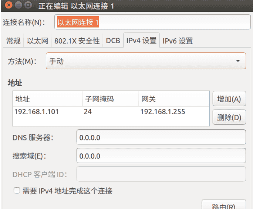Image resolution: width=253 pixels, height=209 pixels.
Task: Open the 方法 dropdown showing 手动
Action: point(146,61)
